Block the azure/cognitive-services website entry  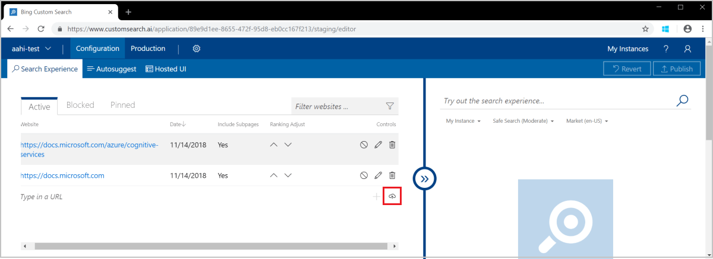pos(364,145)
